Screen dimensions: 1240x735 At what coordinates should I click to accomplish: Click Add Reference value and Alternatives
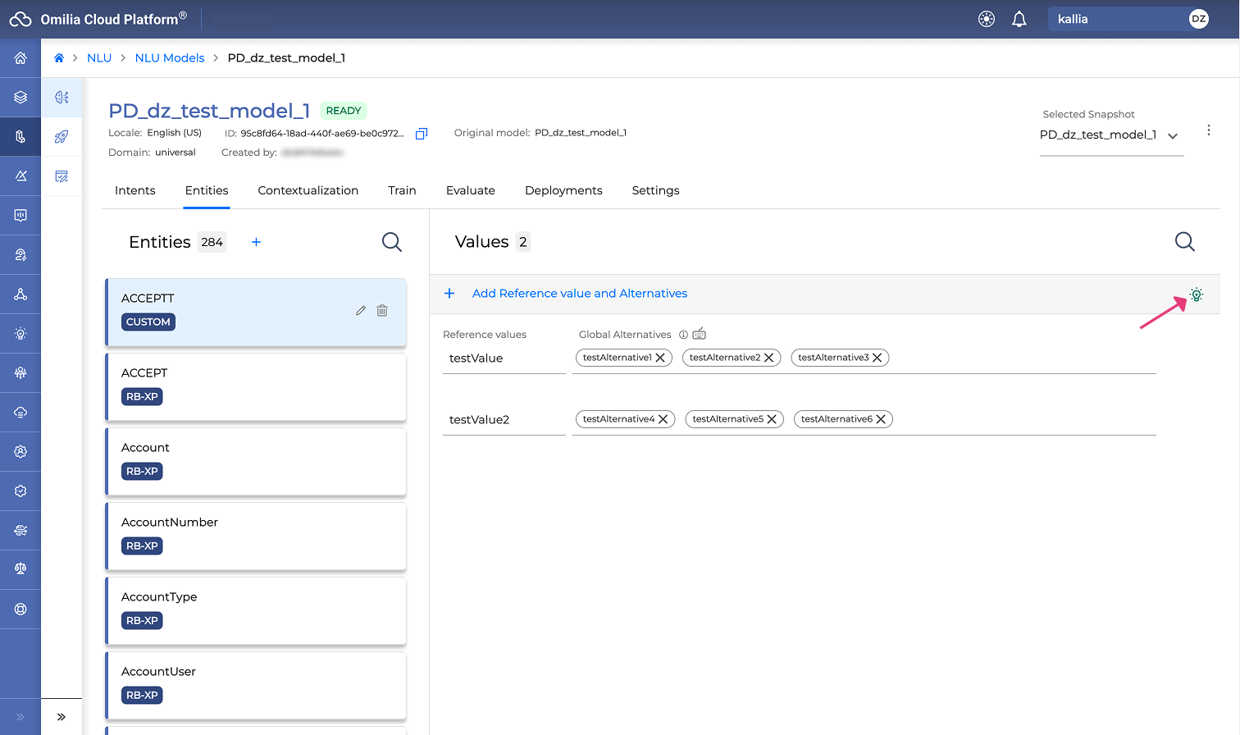[579, 294]
